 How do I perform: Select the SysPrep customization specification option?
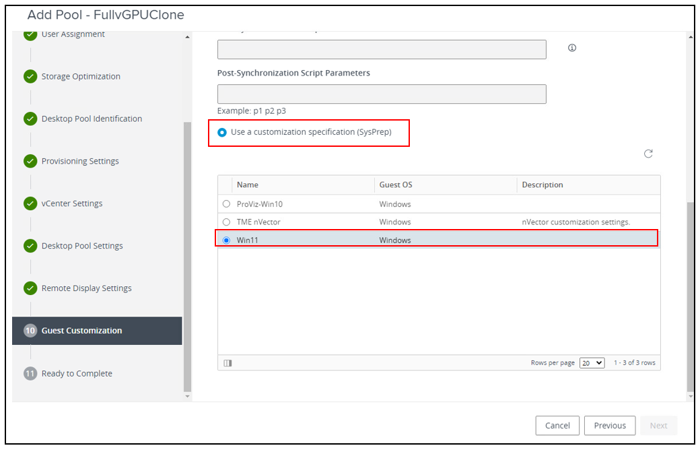[x=223, y=132]
